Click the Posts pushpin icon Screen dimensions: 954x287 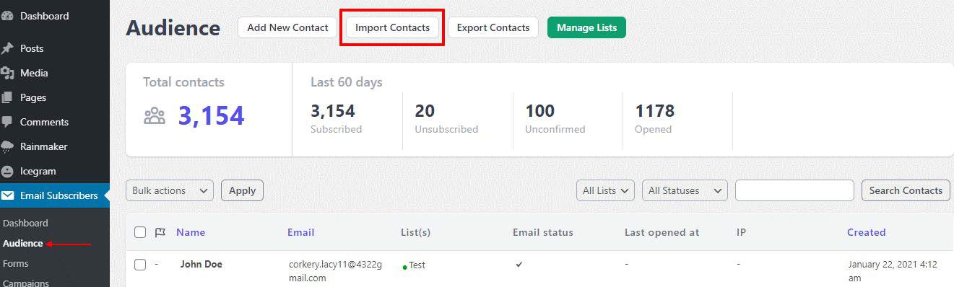pyautogui.click(x=8, y=48)
